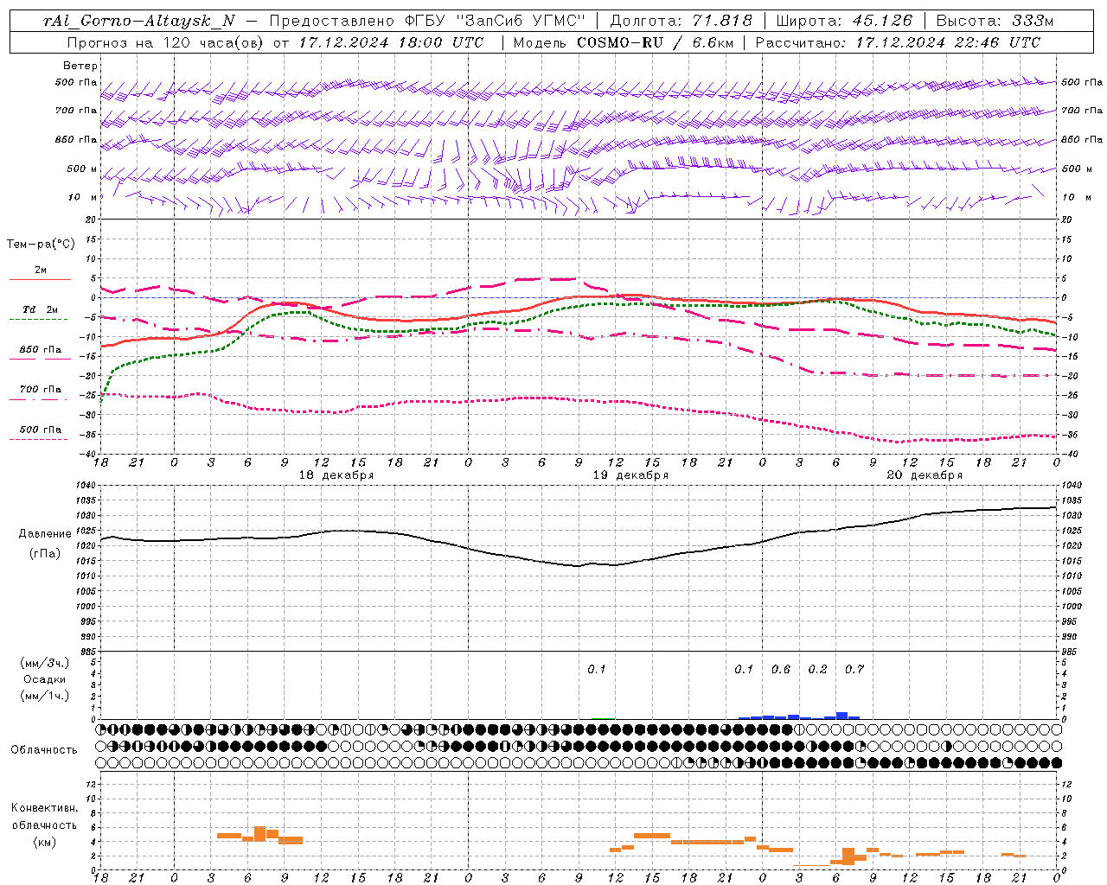Click the 985 value on right pressure axis
The image size is (1107, 885).
tap(1071, 652)
